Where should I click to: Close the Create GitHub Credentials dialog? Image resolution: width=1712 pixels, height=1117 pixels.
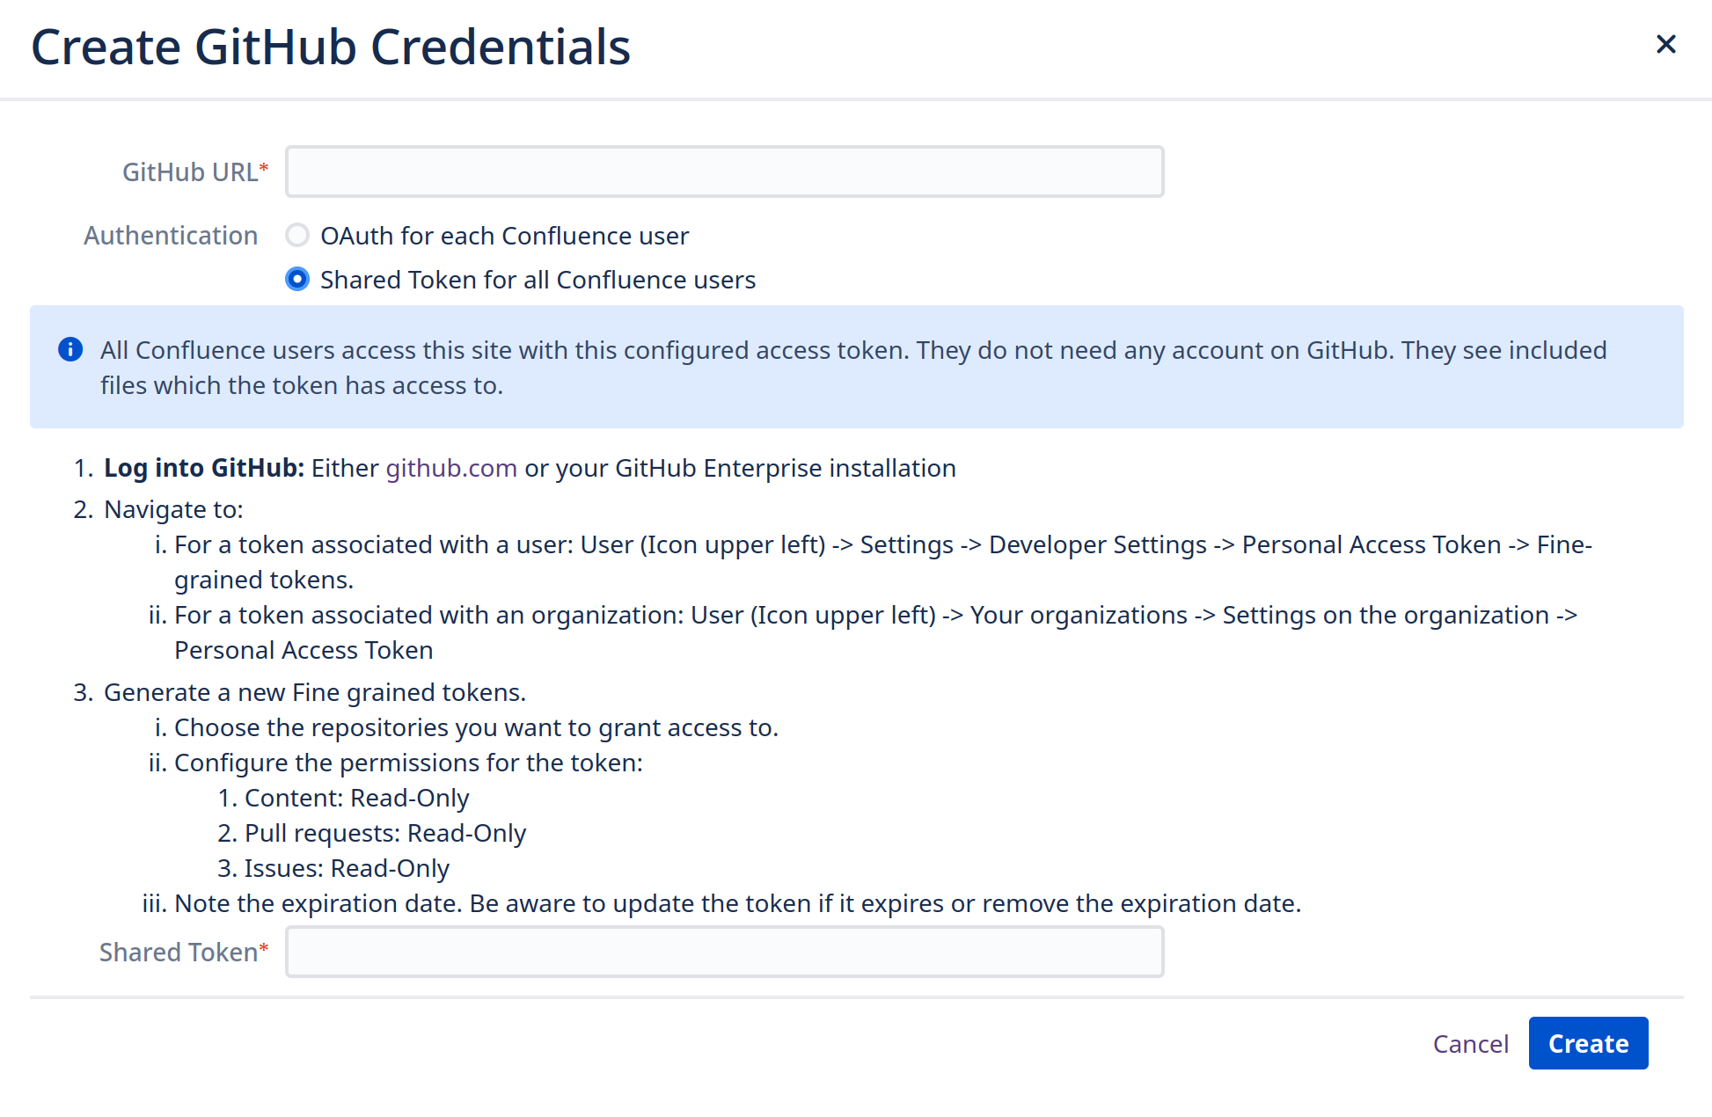point(1665,44)
